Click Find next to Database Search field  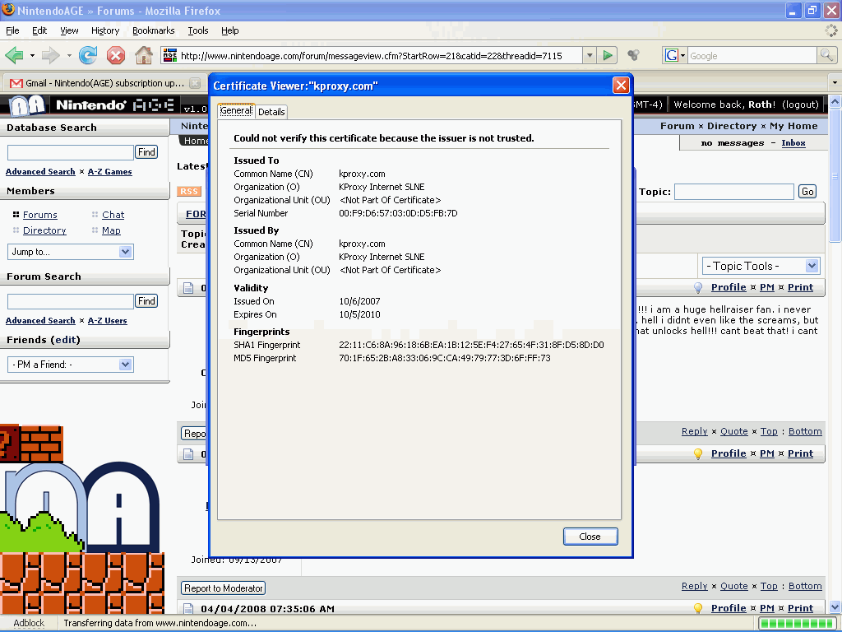point(146,152)
